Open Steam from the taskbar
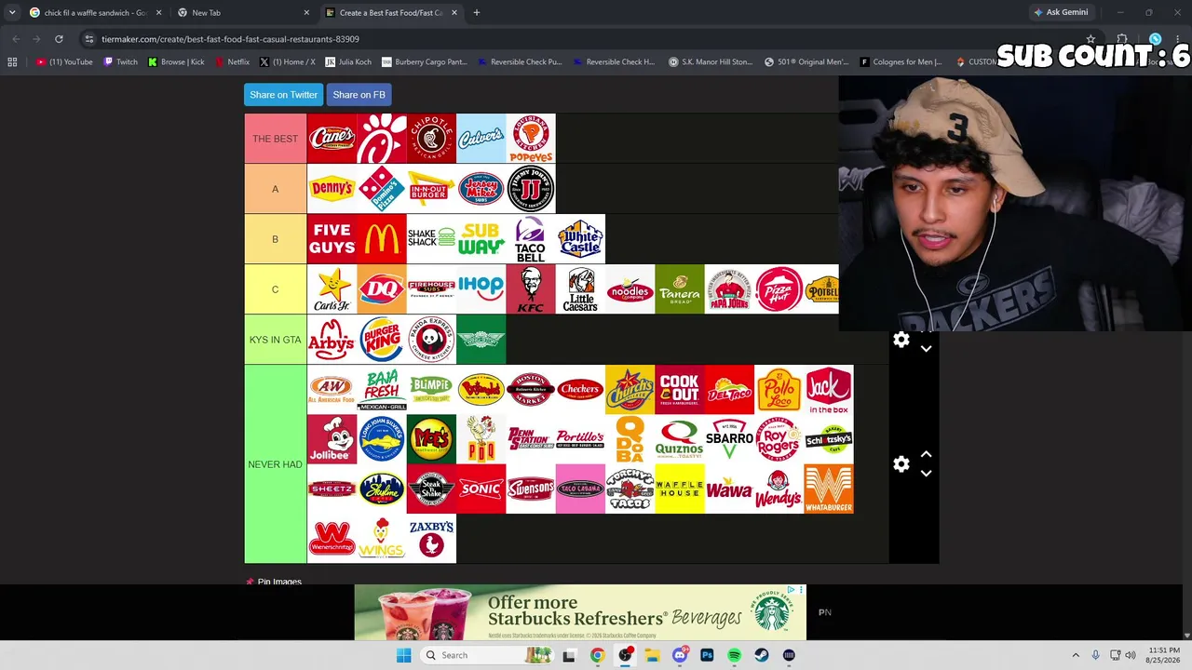Viewport: 1192px width, 670px height. (x=762, y=655)
